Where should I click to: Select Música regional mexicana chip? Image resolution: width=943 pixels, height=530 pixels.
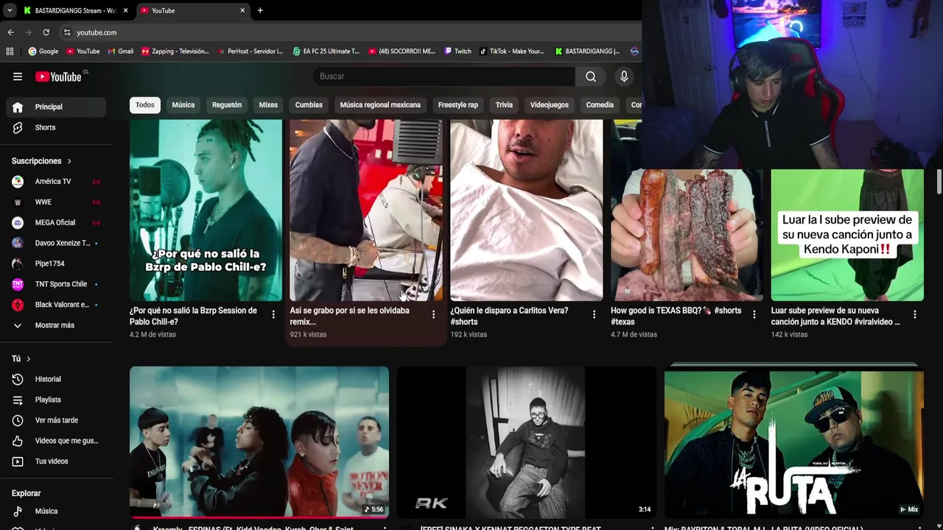point(380,105)
